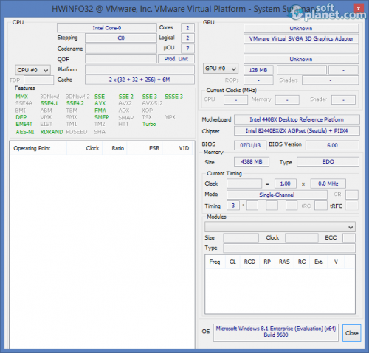Click the empty TDP field

(38, 80)
